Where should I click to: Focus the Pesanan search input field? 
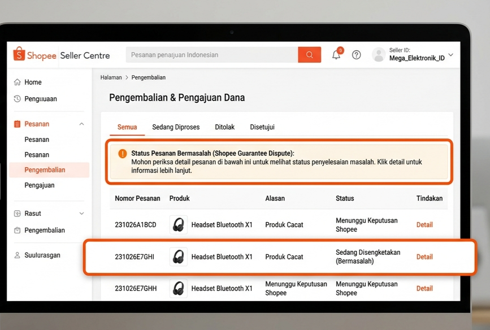212,55
